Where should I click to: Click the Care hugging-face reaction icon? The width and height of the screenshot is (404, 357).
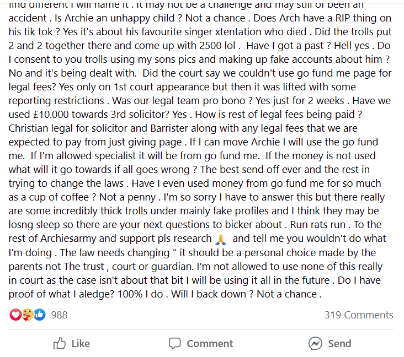pyautogui.click(x=28, y=315)
